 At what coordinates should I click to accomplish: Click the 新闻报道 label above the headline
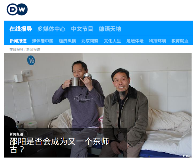point(16,134)
